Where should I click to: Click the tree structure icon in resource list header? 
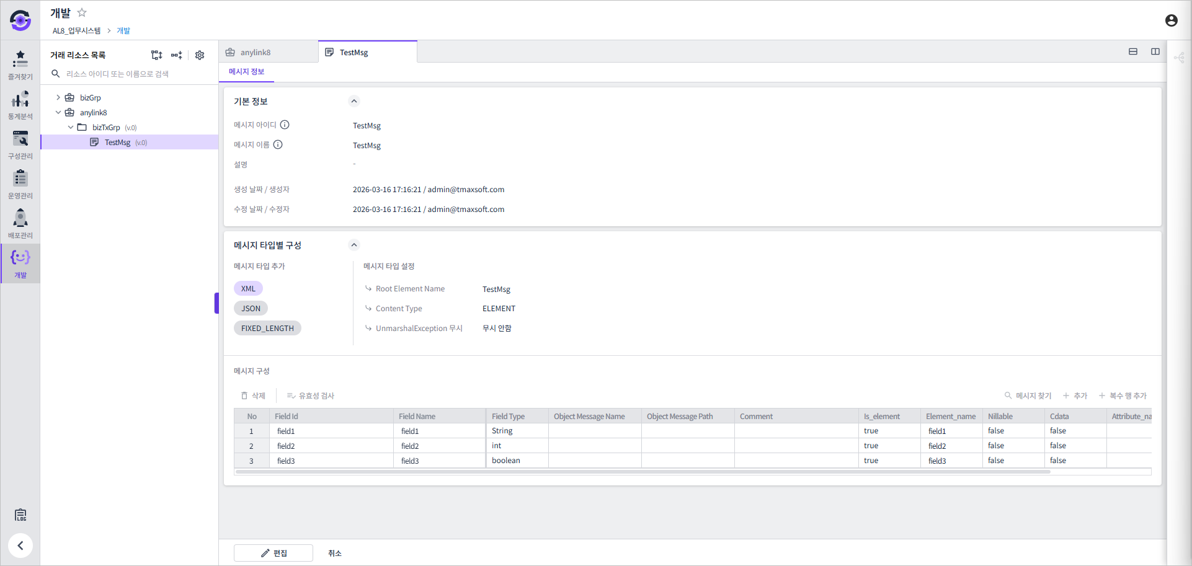click(156, 55)
